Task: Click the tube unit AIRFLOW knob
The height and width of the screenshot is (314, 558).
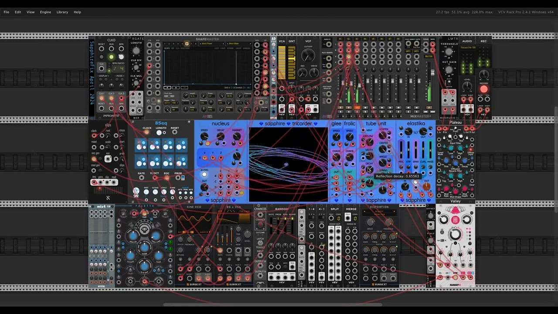Action: tap(370, 142)
